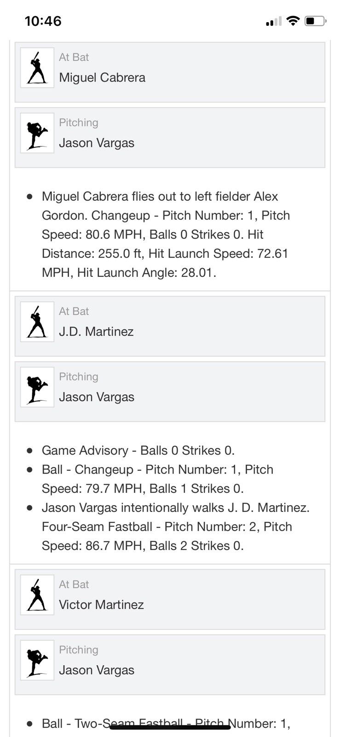This screenshot has width=340, height=737.
Task: Open Victor Martinez player name
Action: (101, 605)
